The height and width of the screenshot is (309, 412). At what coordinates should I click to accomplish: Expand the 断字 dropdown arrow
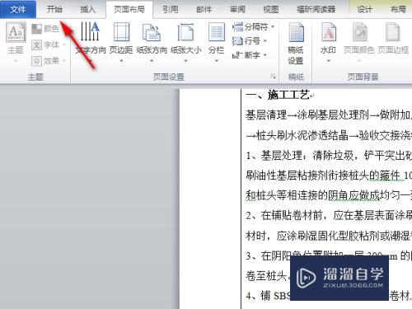point(265,55)
